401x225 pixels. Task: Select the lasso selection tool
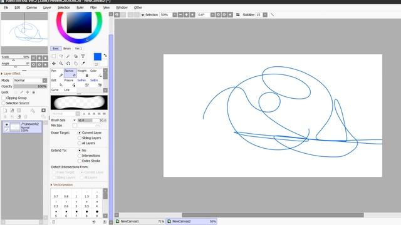61,56
